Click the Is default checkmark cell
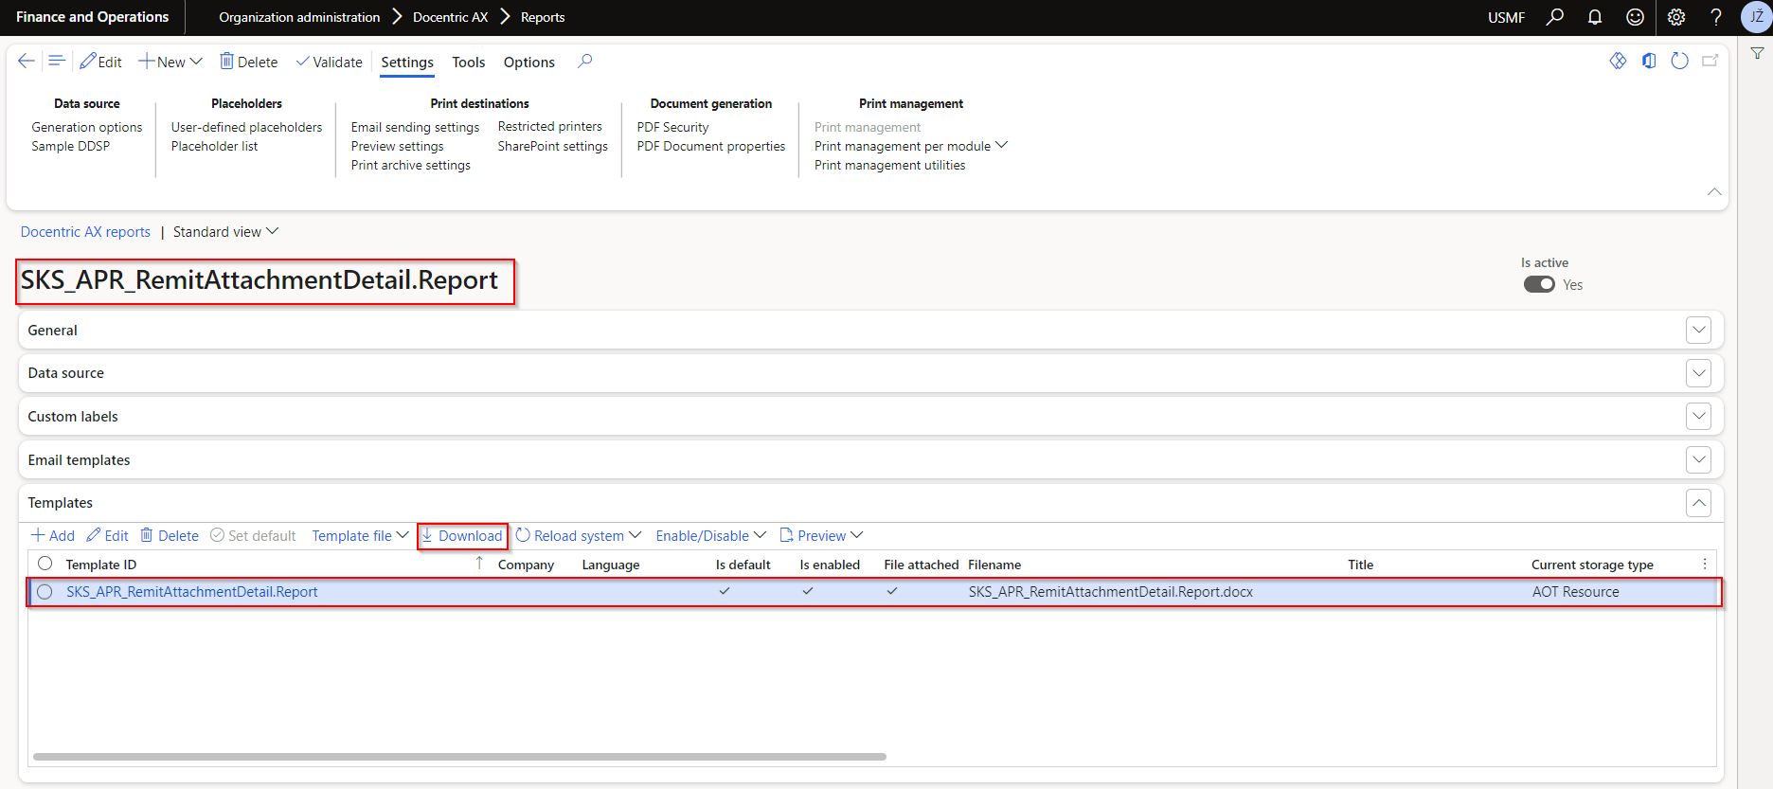Screen dimensions: 1773x789 point(725,591)
